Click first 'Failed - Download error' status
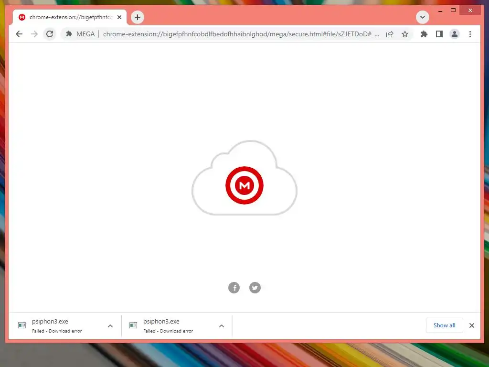The width and height of the screenshot is (489, 367). 57,331
